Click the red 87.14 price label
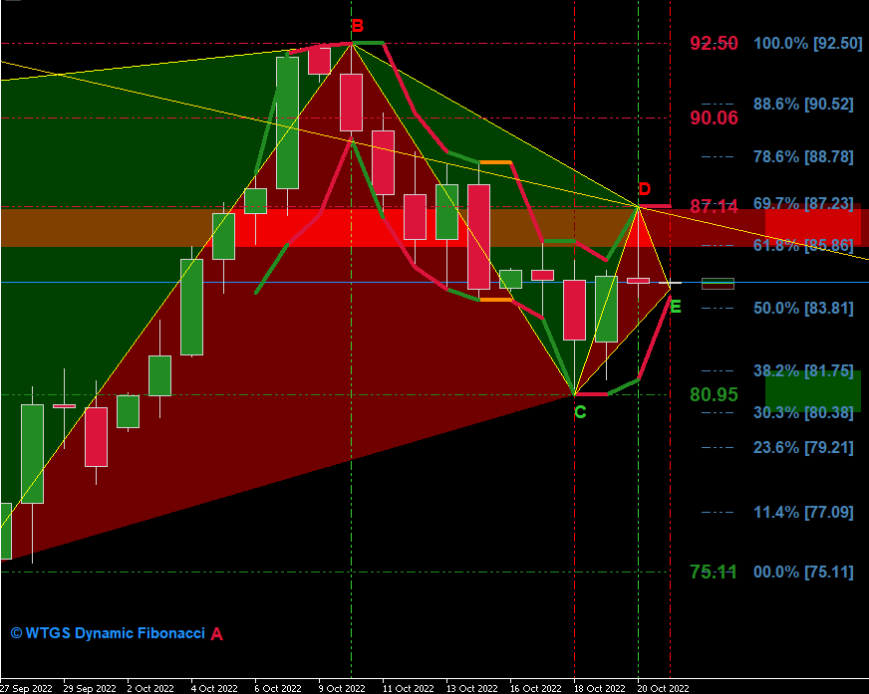Image resolution: width=869 pixels, height=694 pixels. point(714,207)
